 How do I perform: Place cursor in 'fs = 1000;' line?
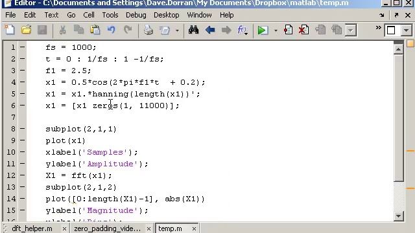(x=71, y=47)
